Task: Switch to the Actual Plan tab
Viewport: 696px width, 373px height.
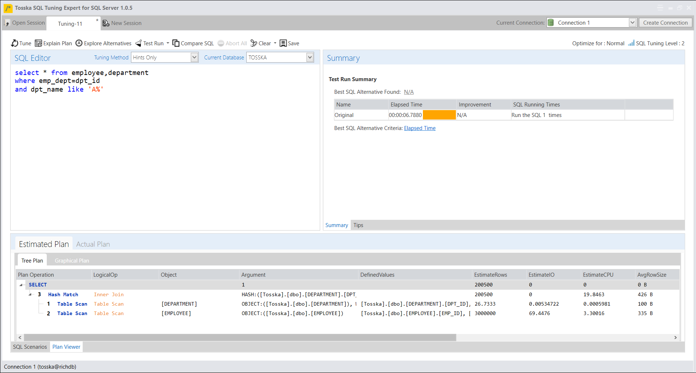Action: point(93,244)
